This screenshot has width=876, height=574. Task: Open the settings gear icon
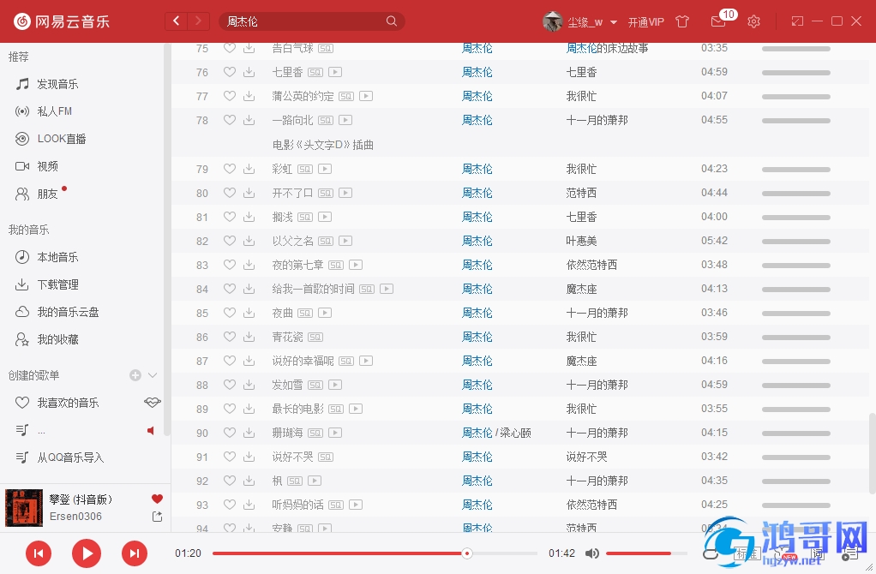pyautogui.click(x=753, y=21)
